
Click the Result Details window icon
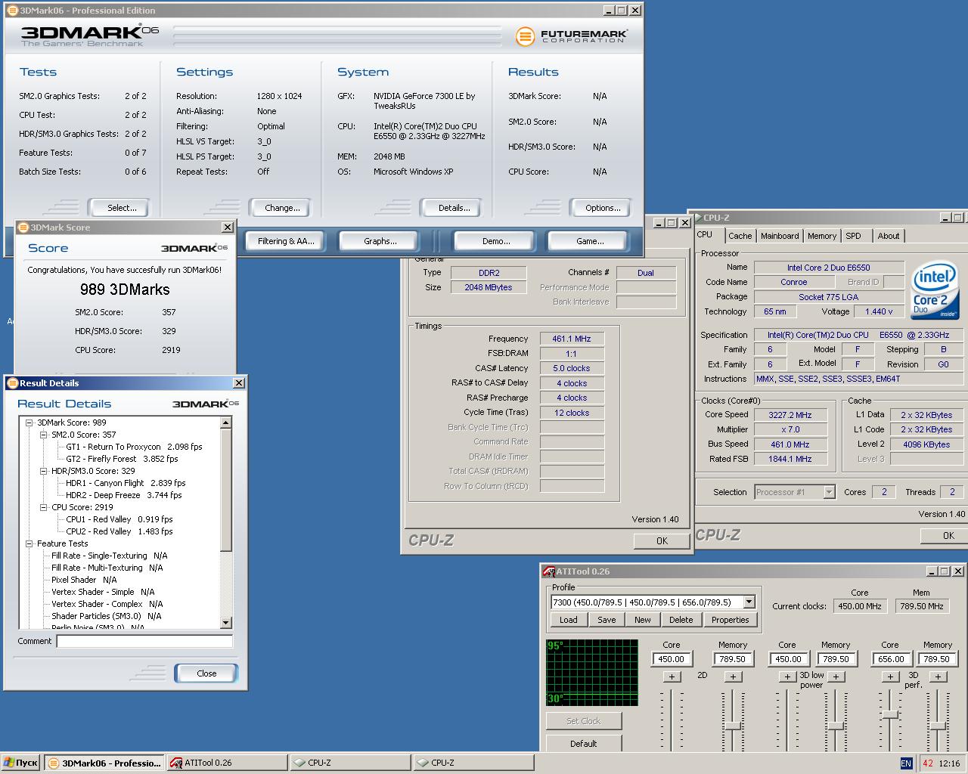point(12,383)
